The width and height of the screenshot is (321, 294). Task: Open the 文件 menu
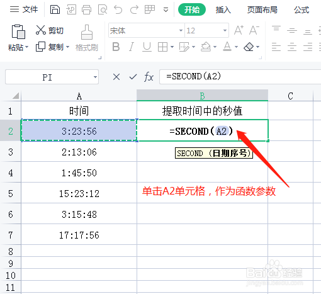point(24,9)
